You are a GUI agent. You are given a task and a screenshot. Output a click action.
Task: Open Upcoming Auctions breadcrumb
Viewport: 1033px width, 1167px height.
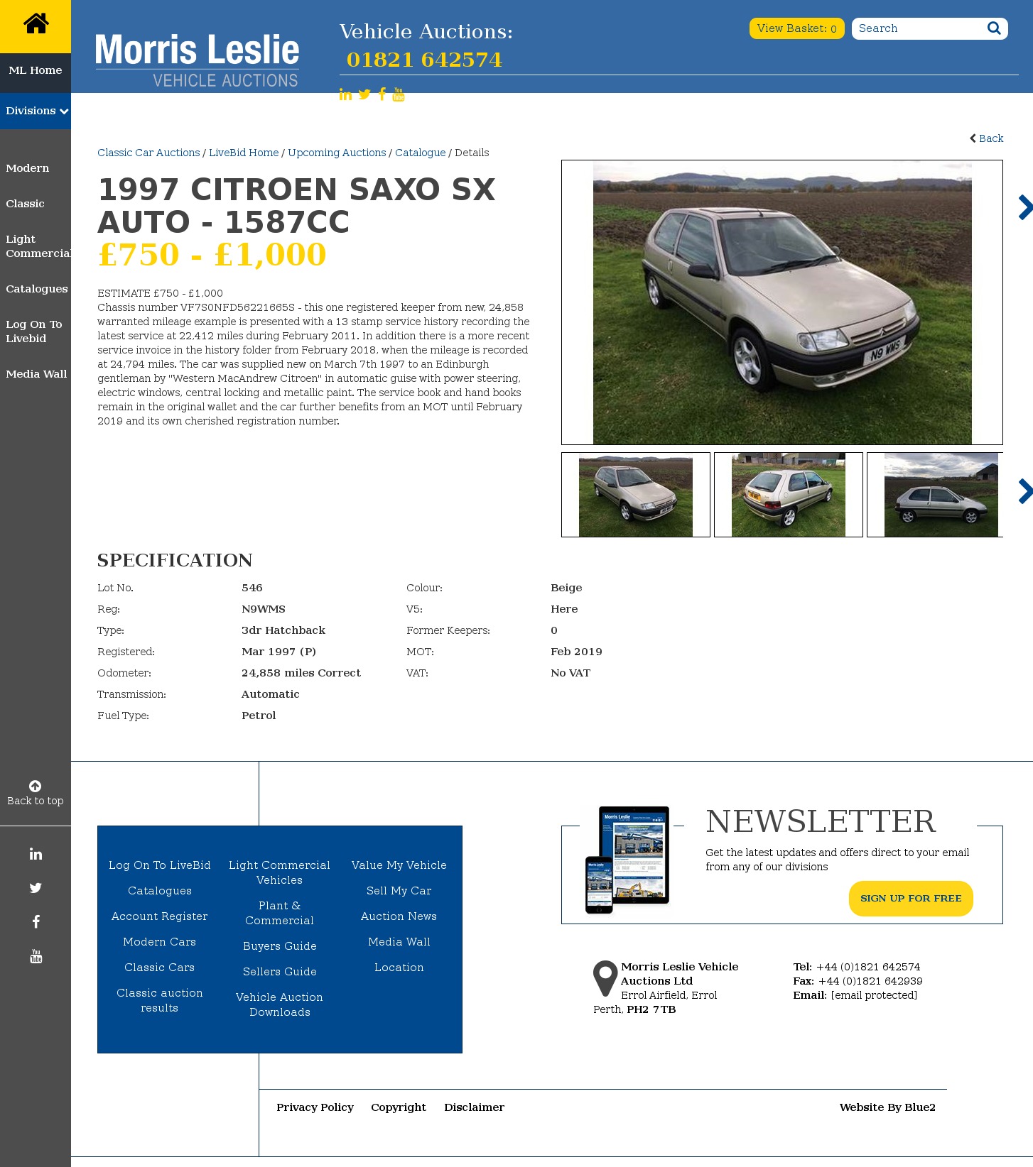[x=337, y=153]
